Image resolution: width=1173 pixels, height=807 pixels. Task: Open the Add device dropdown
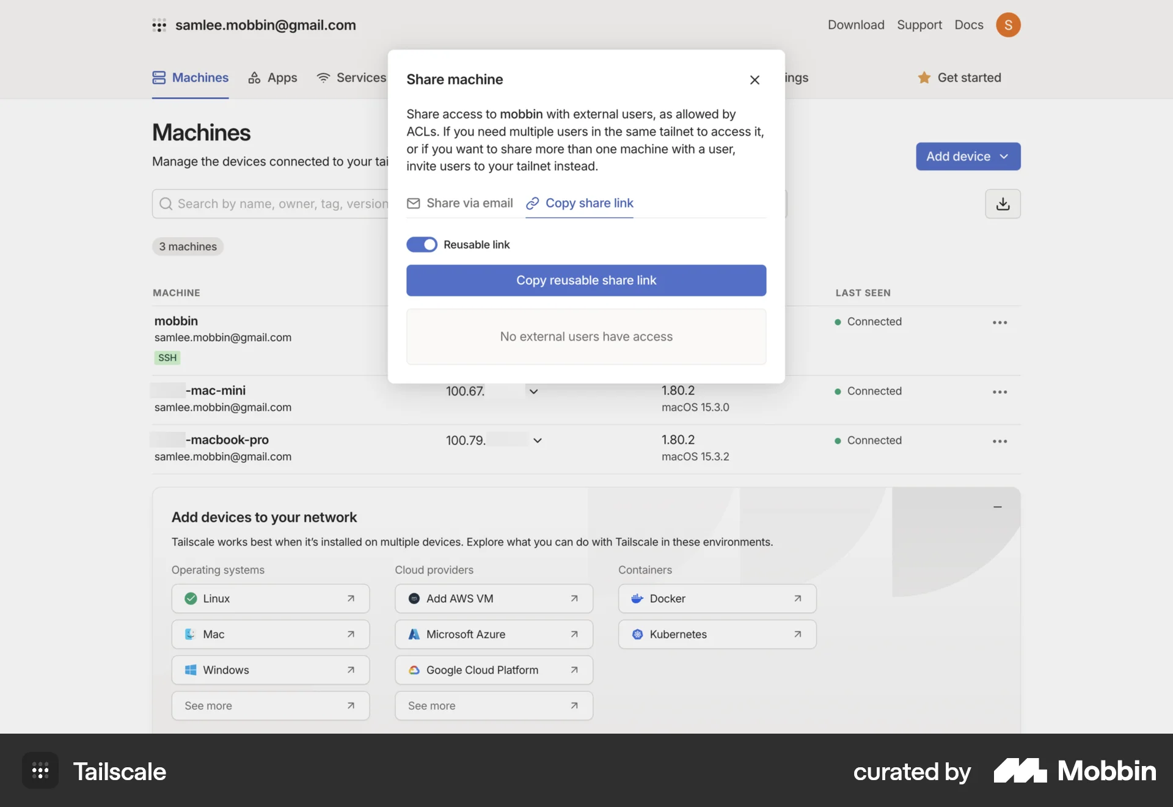[x=967, y=157]
